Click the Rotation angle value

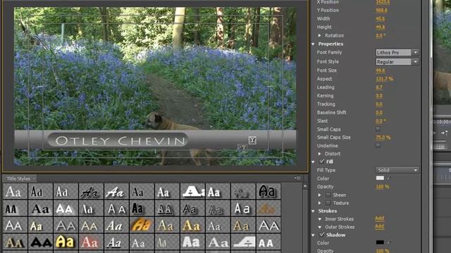381,36
